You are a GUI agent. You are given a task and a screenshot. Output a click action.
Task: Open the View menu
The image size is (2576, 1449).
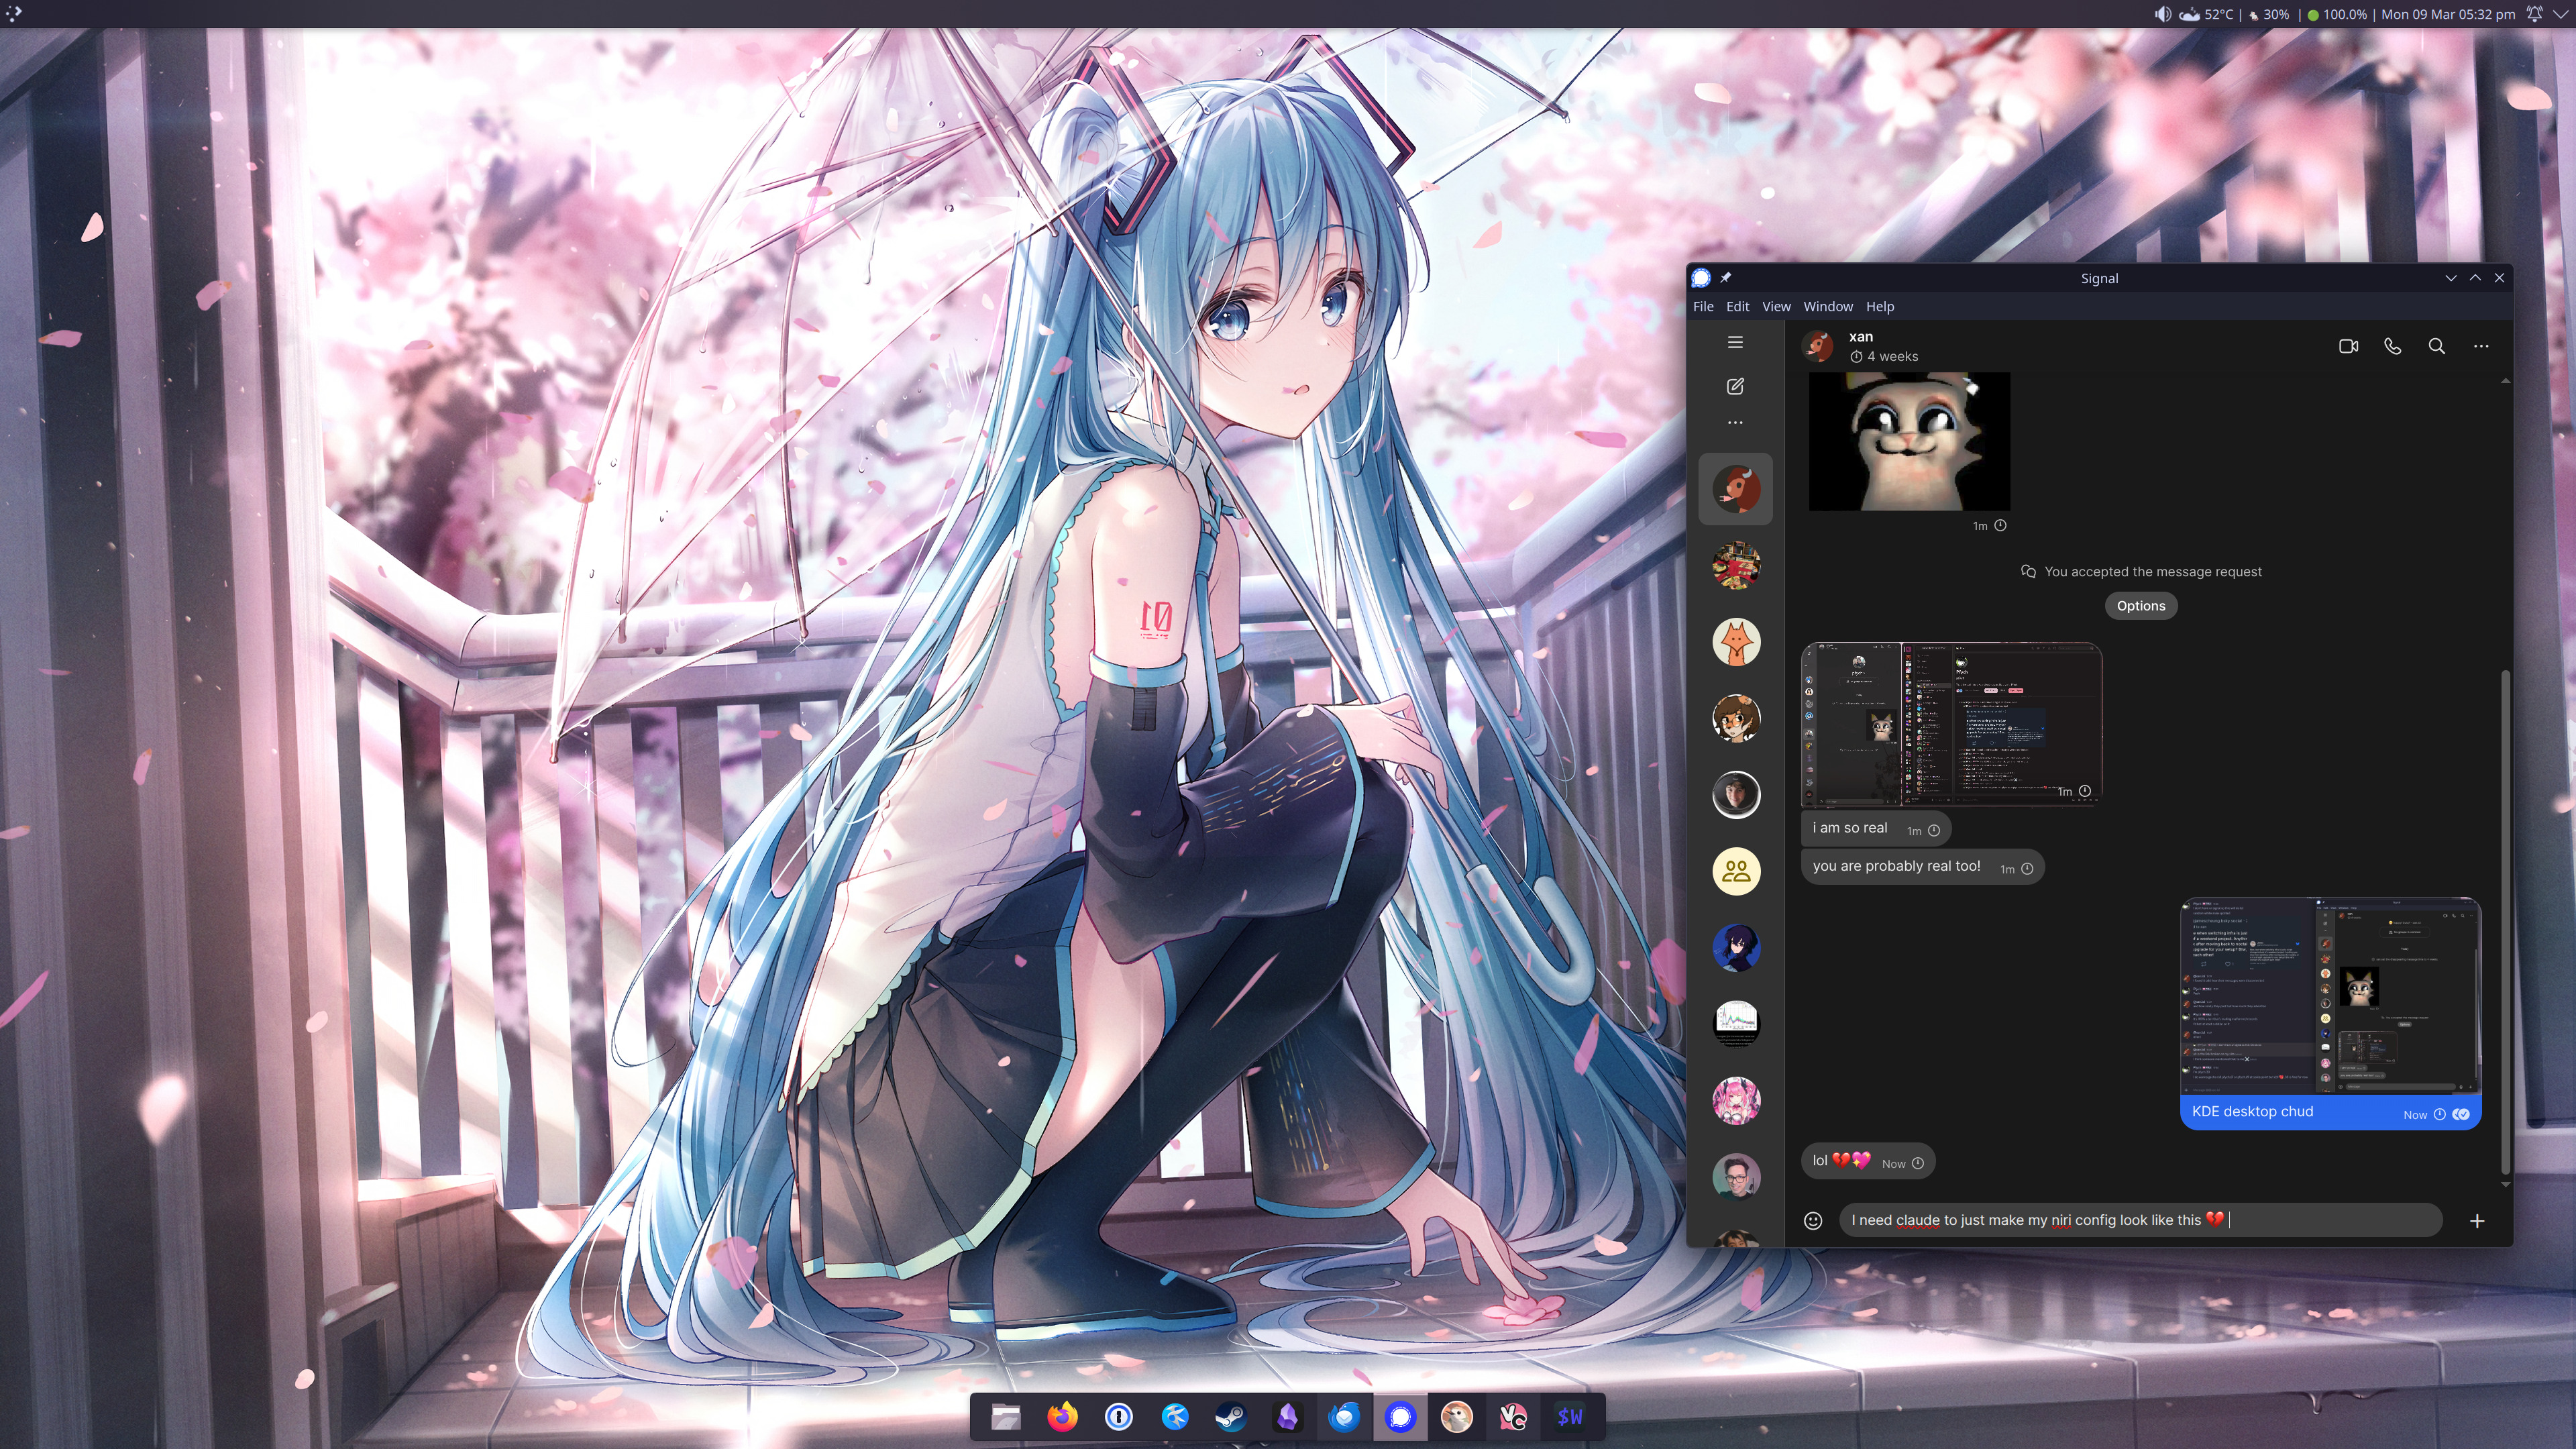pyautogui.click(x=1776, y=306)
